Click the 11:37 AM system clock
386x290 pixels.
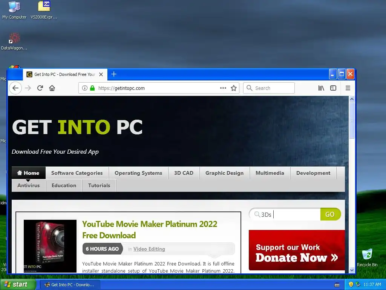[x=372, y=284]
